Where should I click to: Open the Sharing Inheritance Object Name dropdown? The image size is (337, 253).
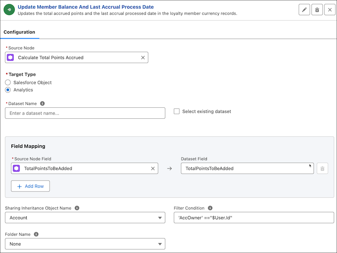[x=85, y=218]
